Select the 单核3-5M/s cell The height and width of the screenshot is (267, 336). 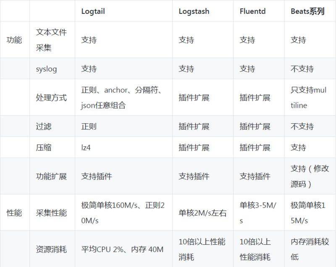258,213
